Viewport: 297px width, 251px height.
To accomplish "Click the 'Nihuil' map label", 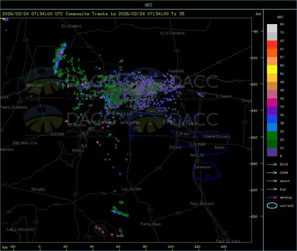I will (78, 150).
